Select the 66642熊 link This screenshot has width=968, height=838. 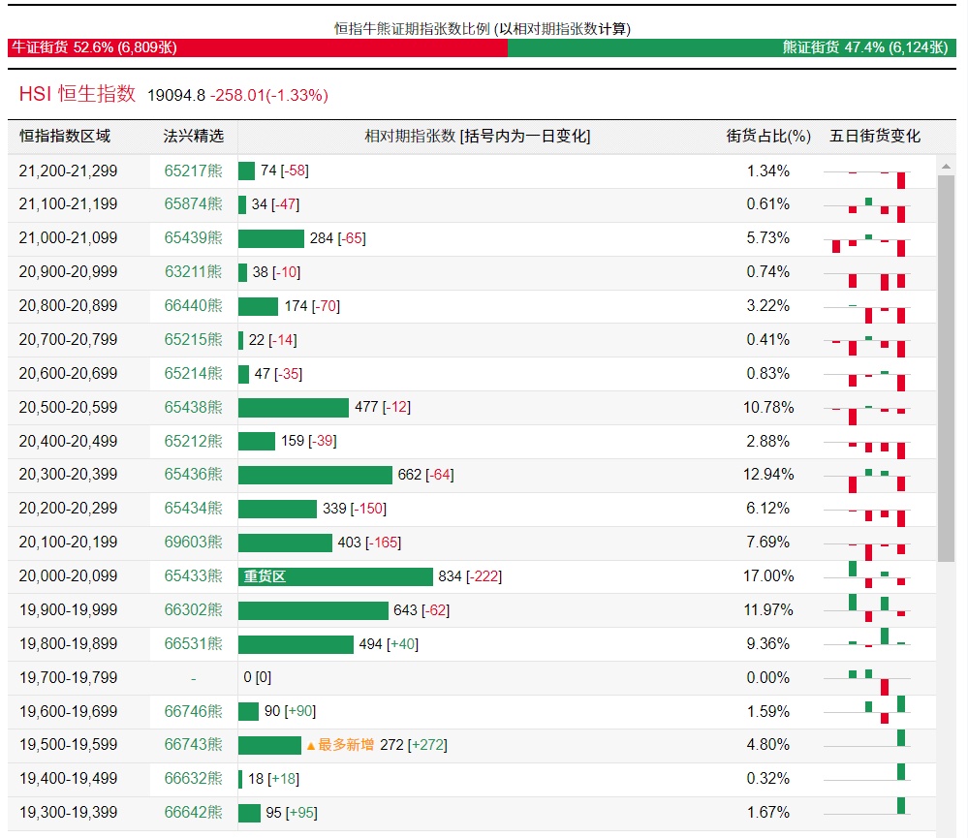193,813
